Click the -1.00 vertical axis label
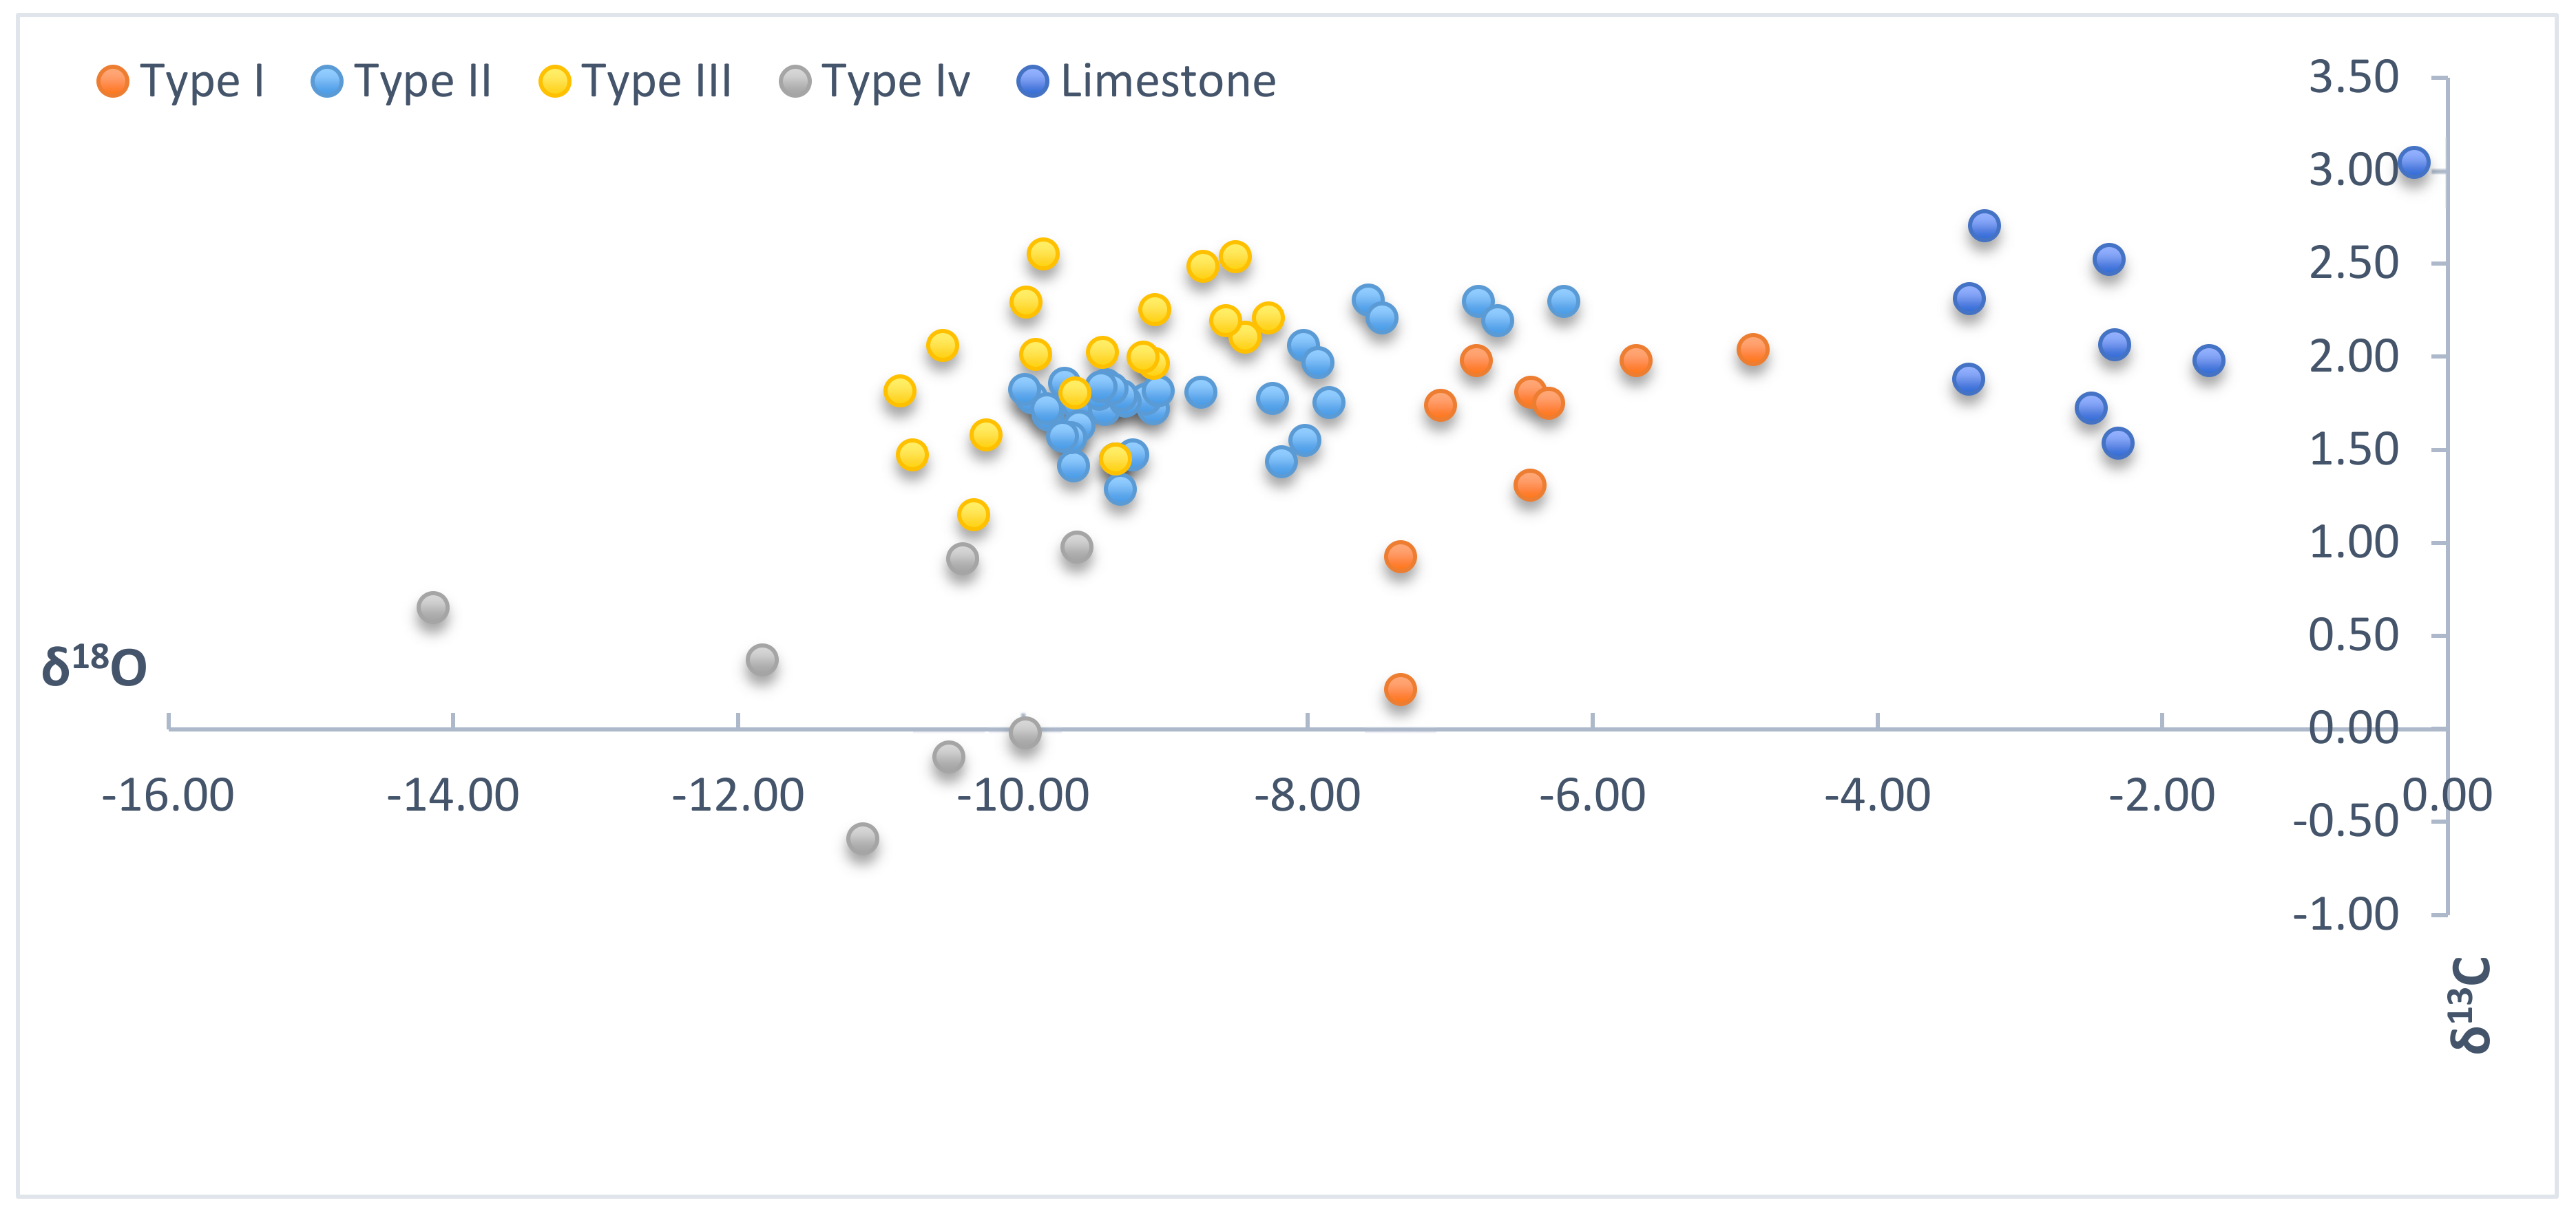 point(2345,913)
